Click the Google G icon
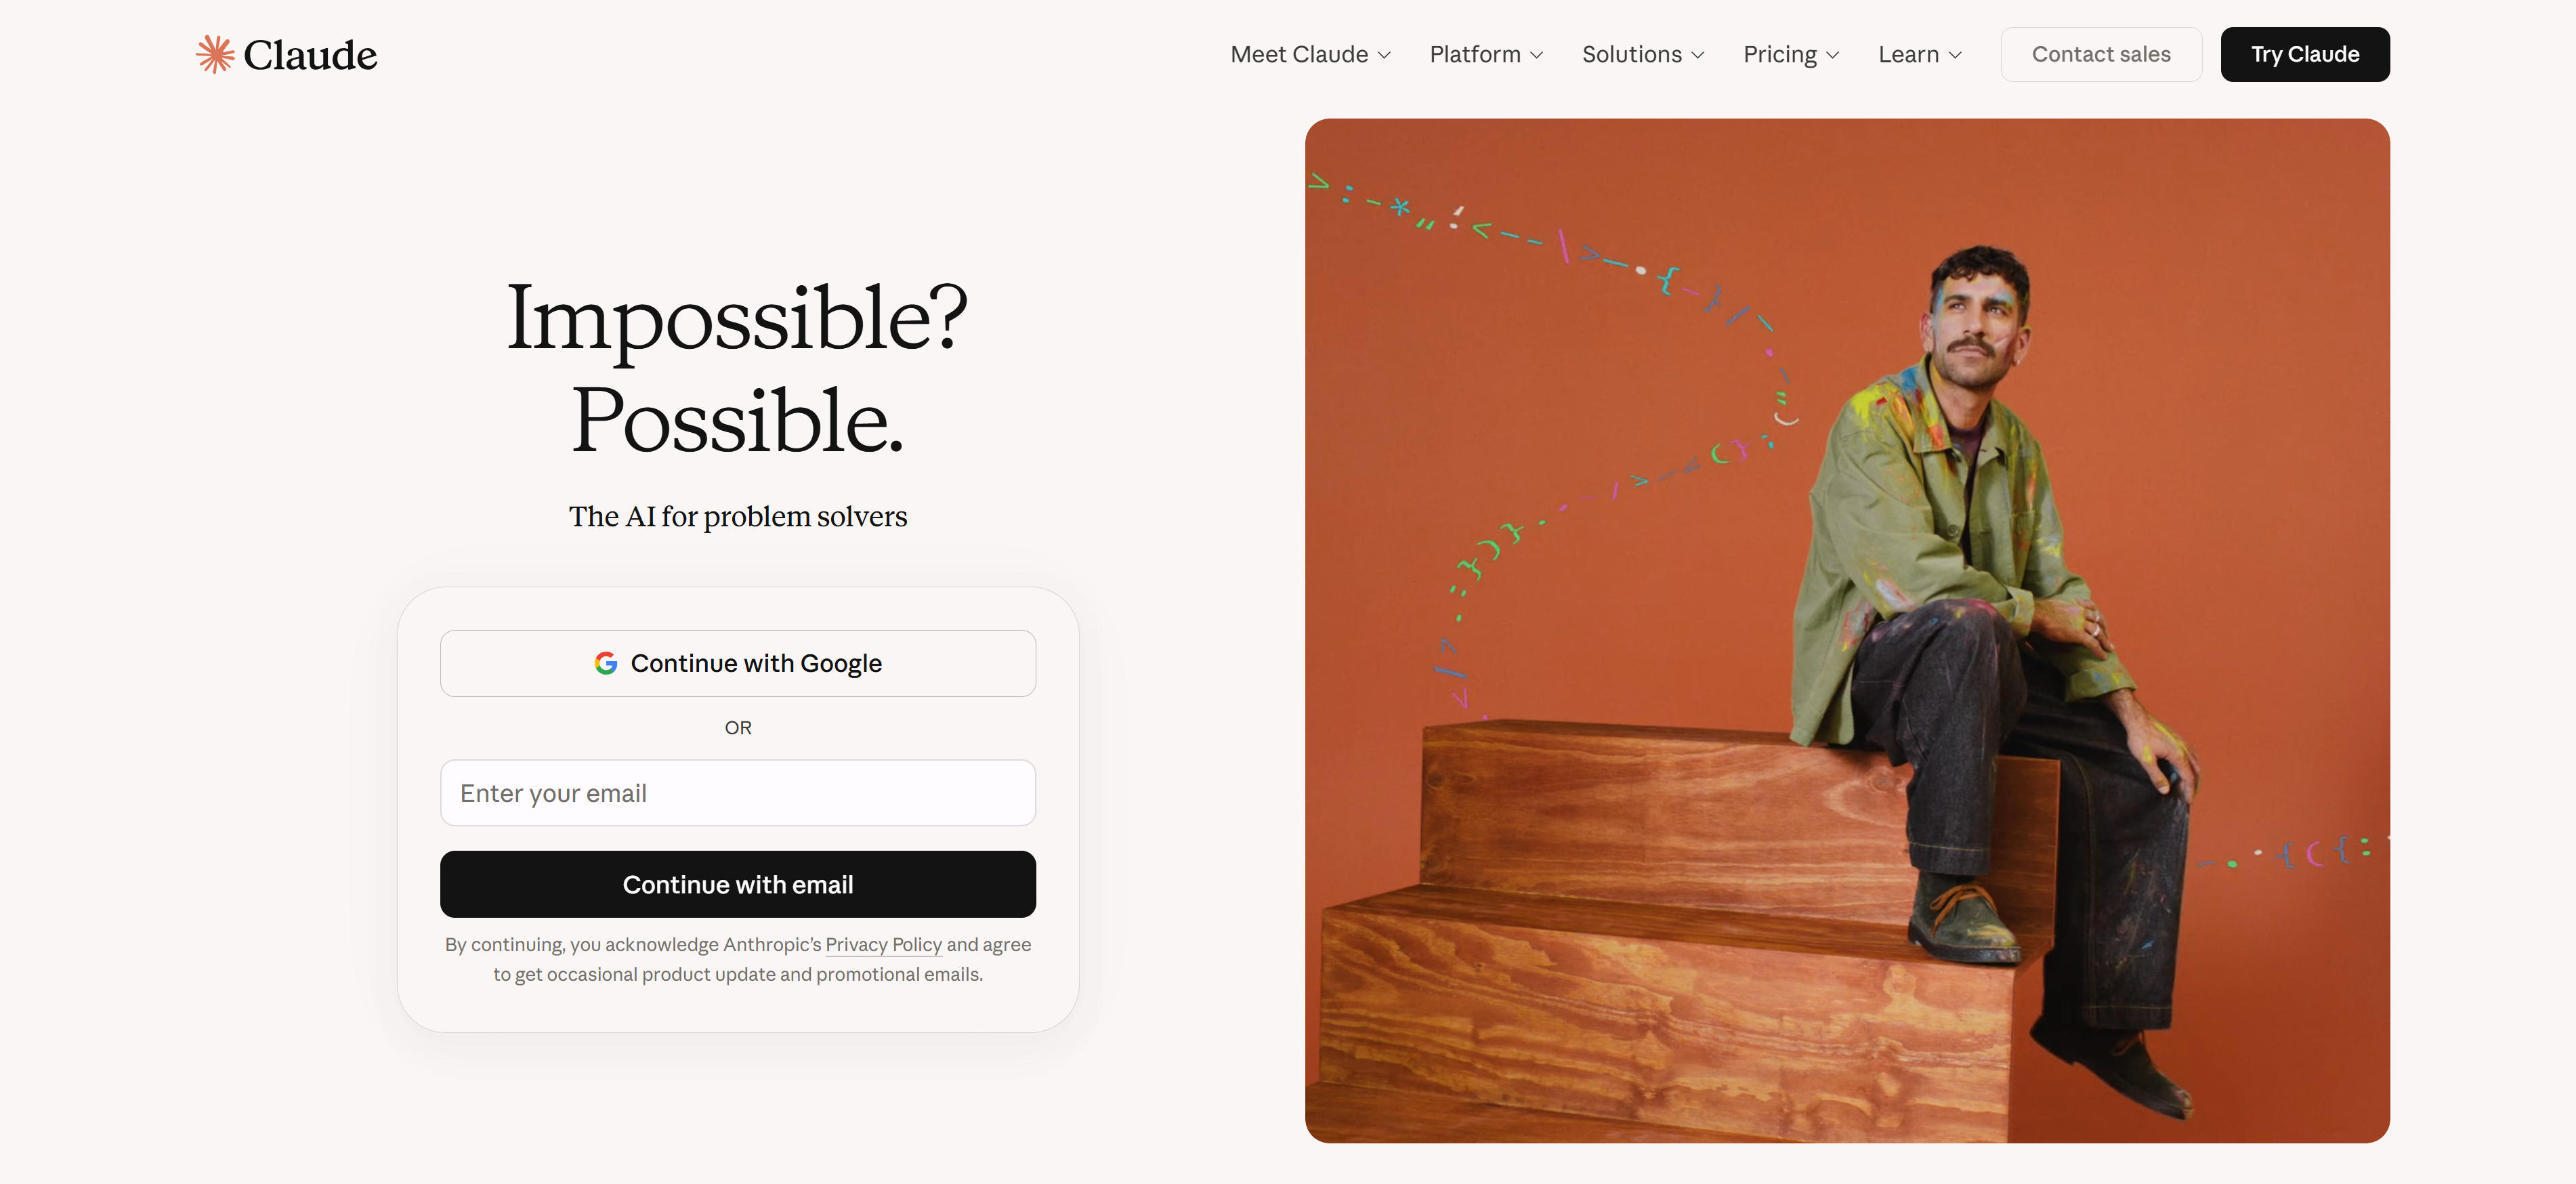The height and width of the screenshot is (1184, 2576). [x=605, y=663]
